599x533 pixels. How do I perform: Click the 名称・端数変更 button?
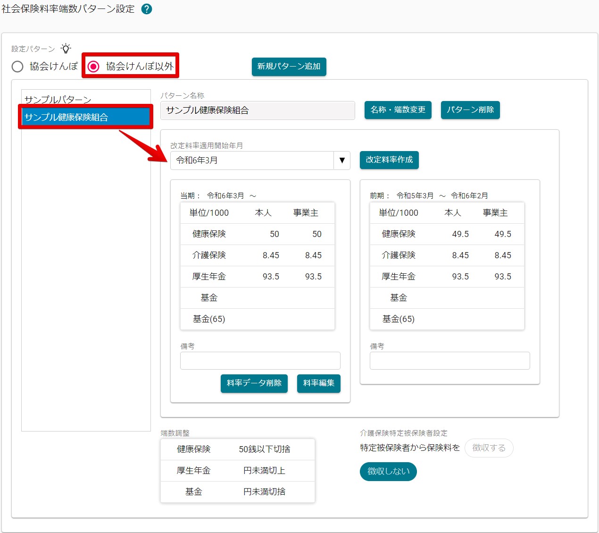click(x=398, y=110)
